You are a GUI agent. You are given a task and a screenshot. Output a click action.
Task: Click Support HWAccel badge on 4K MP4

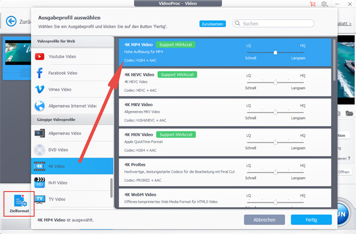tap(176, 44)
